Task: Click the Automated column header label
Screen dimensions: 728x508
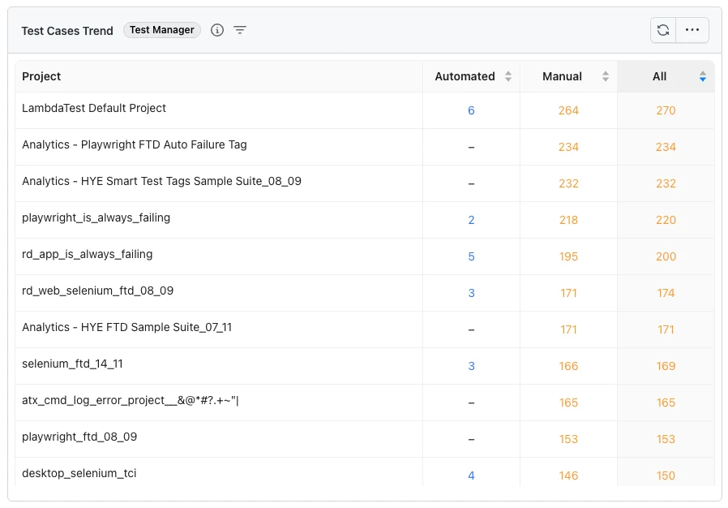Action: pos(465,76)
